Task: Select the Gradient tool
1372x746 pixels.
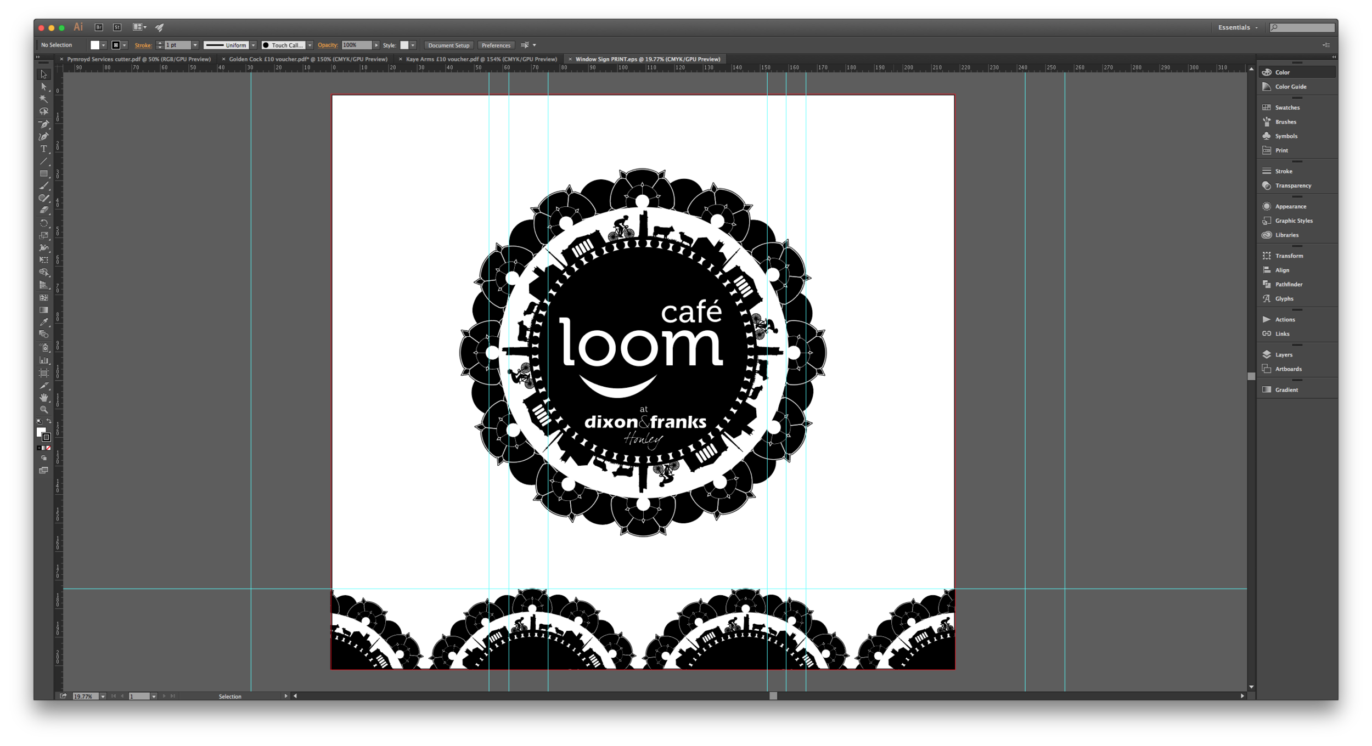Action: pyautogui.click(x=44, y=310)
